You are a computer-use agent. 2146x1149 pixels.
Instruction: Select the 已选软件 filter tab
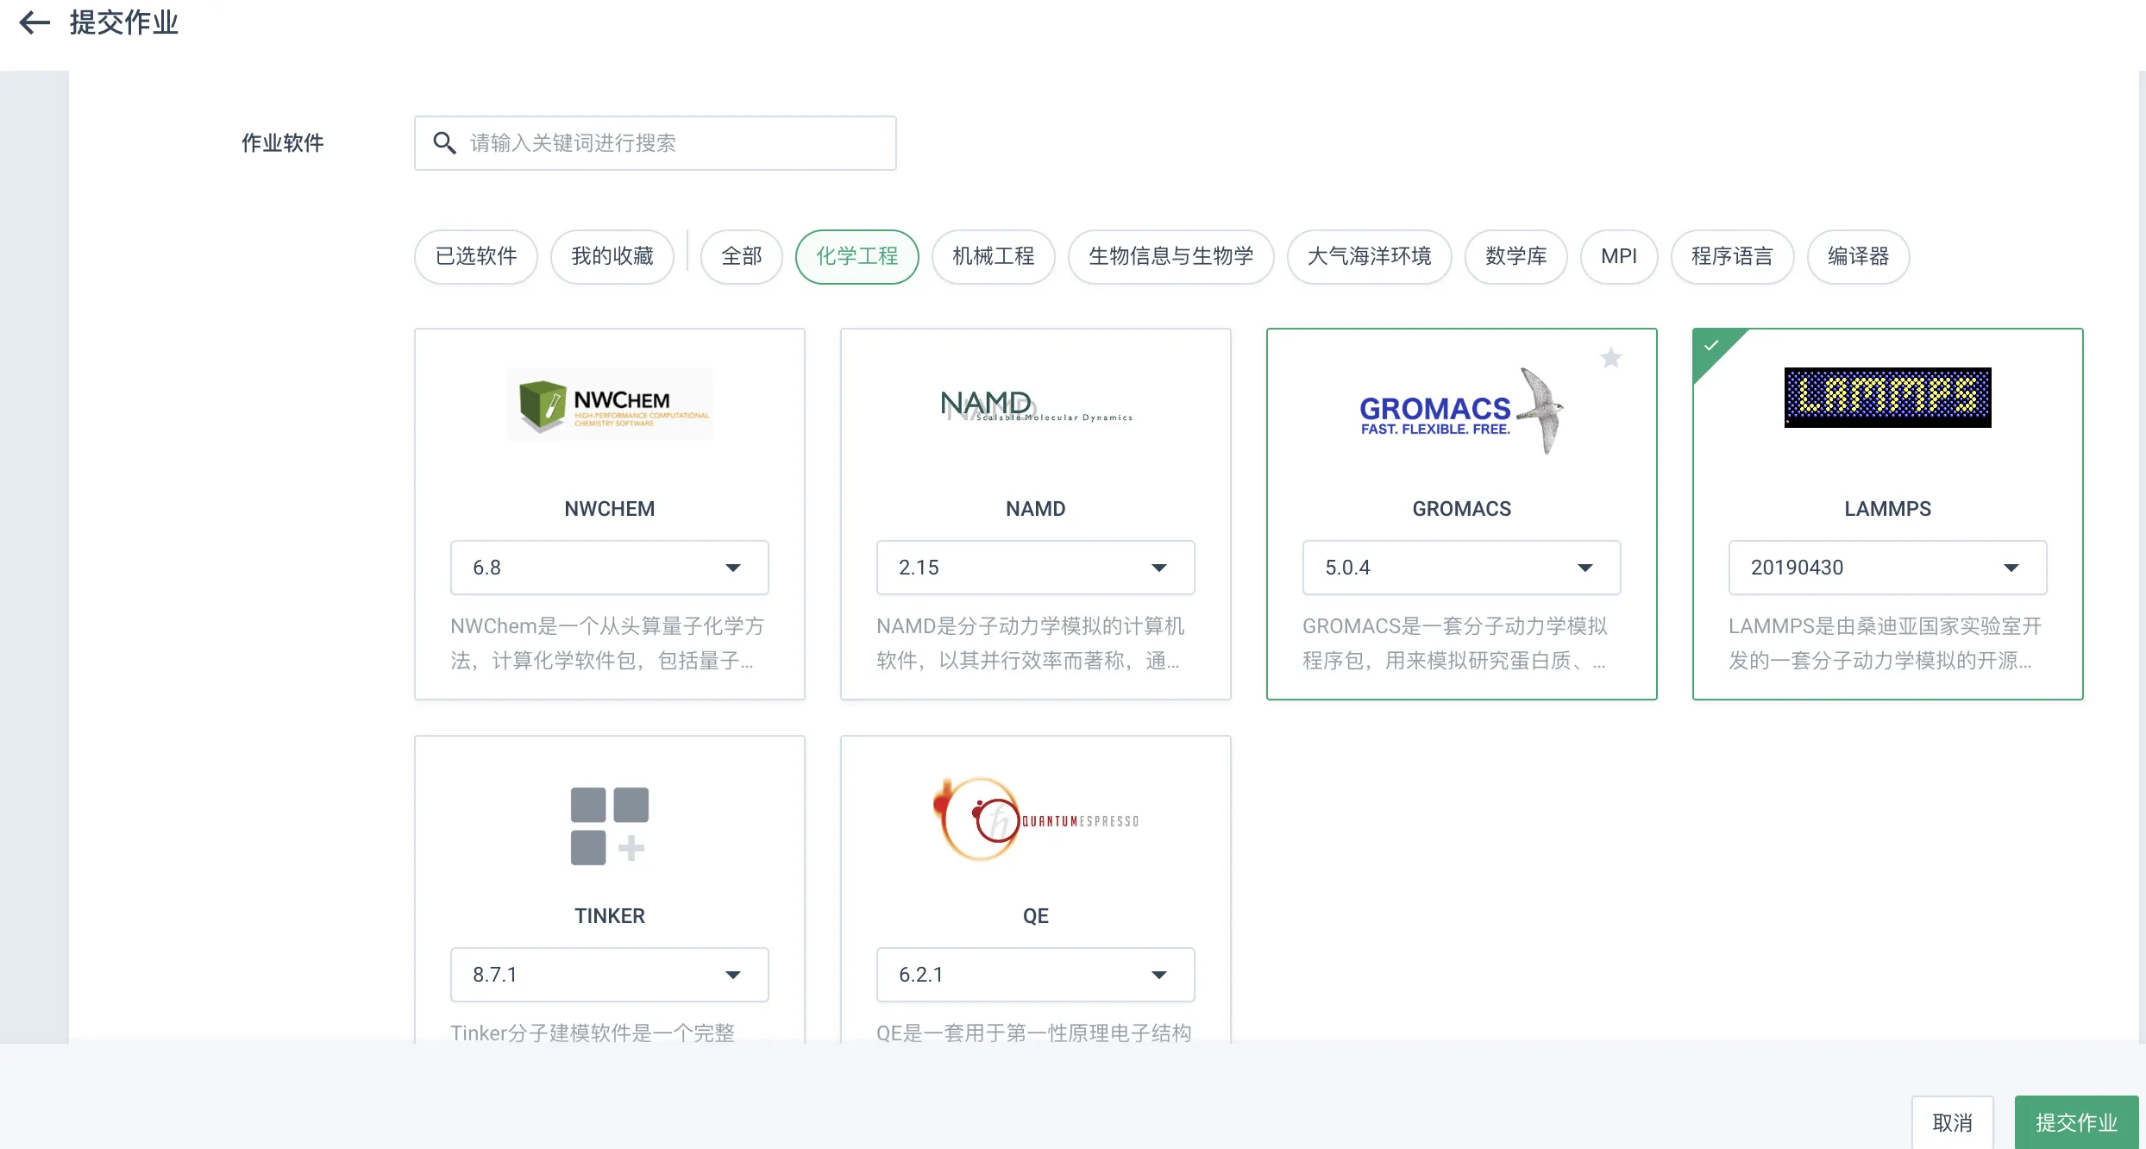pos(476,256)
